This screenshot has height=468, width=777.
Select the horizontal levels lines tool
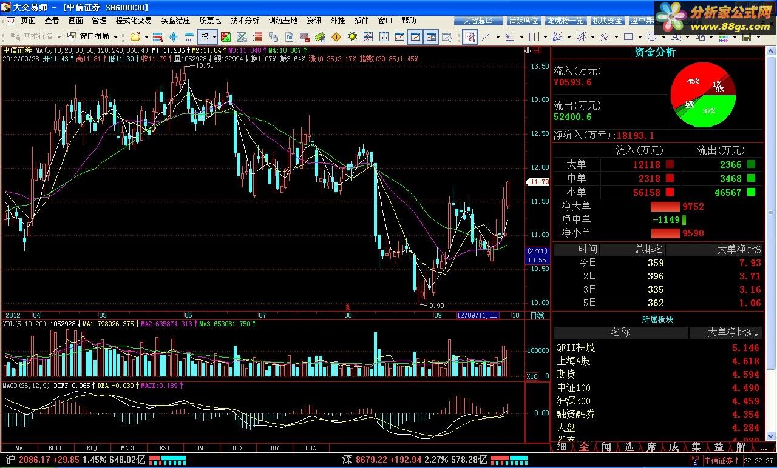[x=510, y=37]
